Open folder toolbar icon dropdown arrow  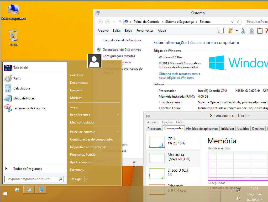tap(237, 31)
